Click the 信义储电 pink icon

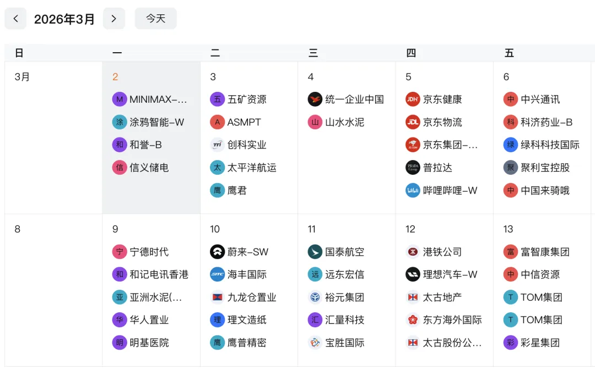[120, 168]
